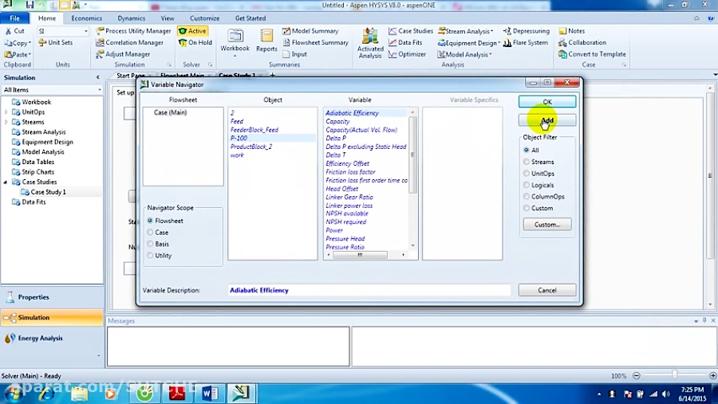Click Convert to Template

(x=592, y=54)
